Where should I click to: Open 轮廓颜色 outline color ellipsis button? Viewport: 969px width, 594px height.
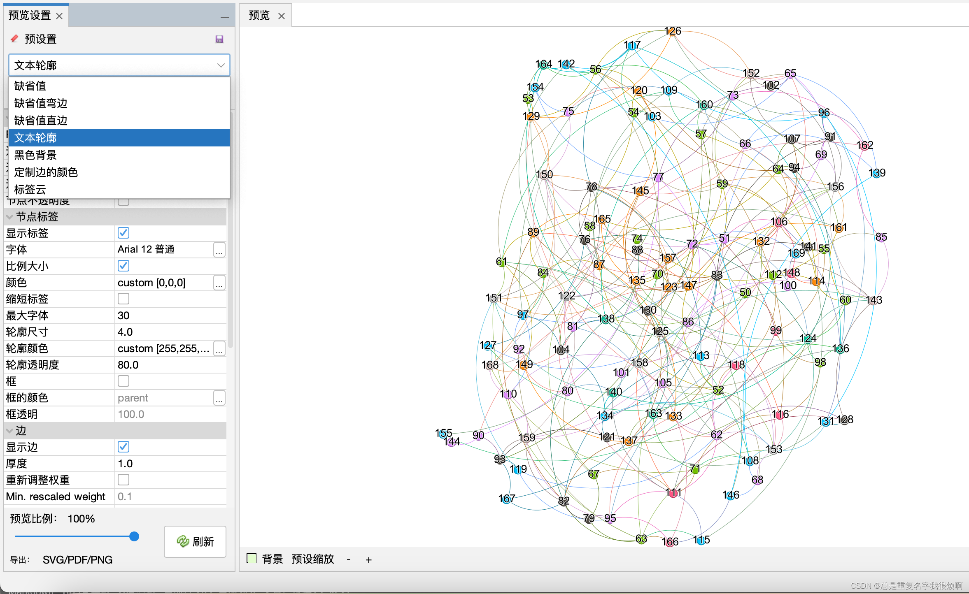[x=219, y=348]
